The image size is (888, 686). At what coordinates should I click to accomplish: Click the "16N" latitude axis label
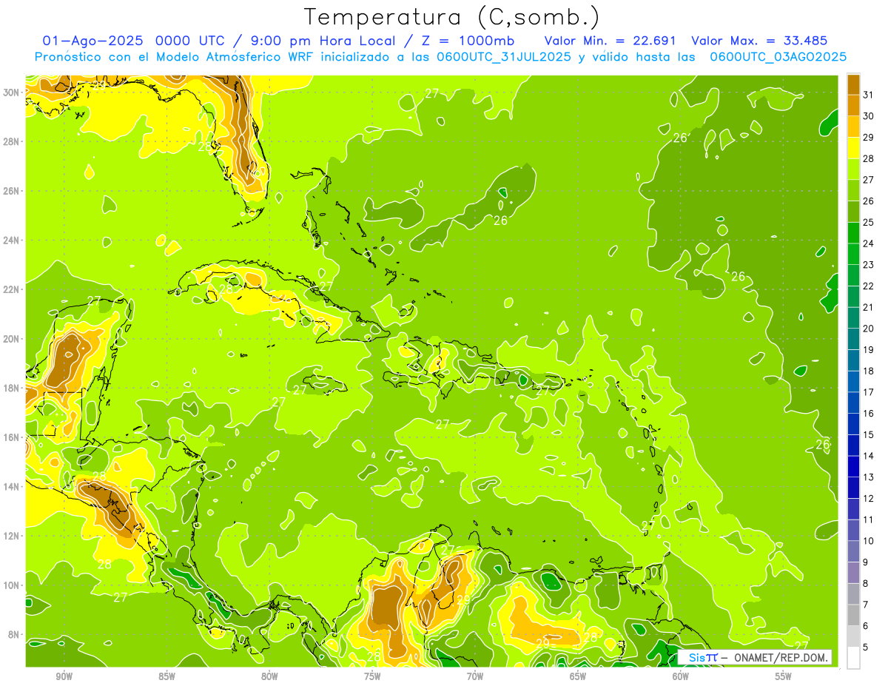[12, 437]
